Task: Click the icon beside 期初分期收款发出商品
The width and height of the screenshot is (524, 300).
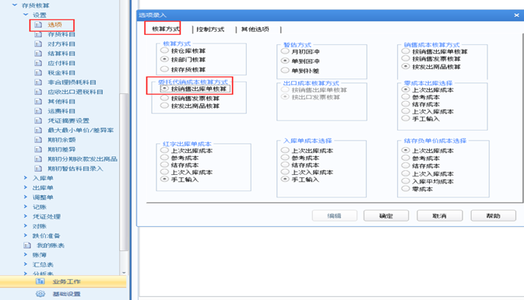Action: point(38,159)
